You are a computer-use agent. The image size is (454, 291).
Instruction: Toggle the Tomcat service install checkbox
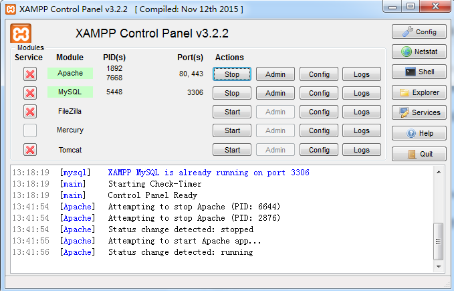point(30,150)
